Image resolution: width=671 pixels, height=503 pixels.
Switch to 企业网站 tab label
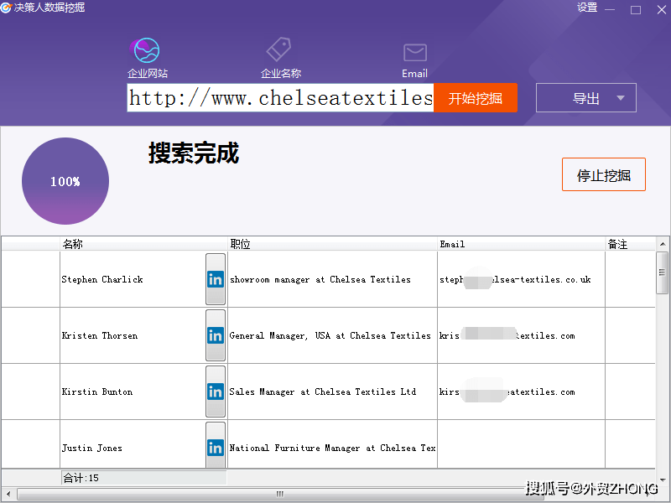(148, 74)
